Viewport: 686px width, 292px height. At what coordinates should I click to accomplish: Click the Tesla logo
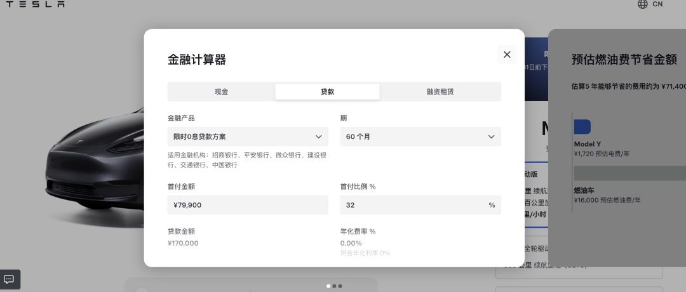coord(35,4)
